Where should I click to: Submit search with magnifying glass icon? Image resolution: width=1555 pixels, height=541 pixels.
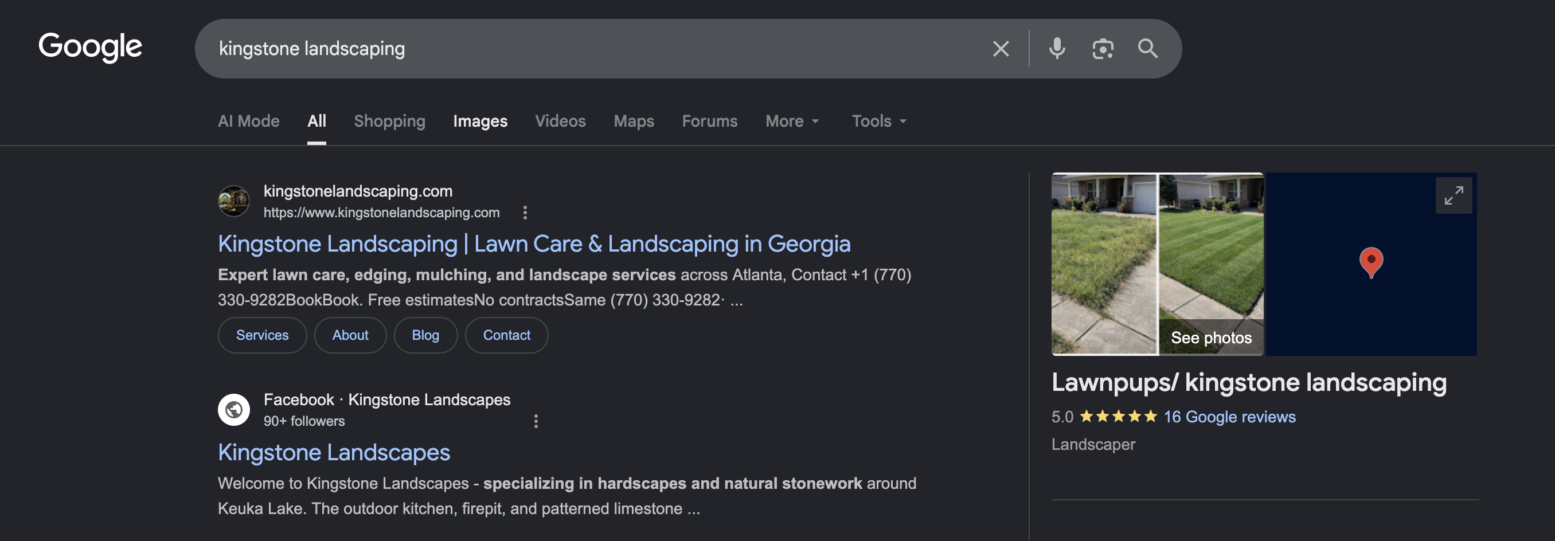(1147, 49)
